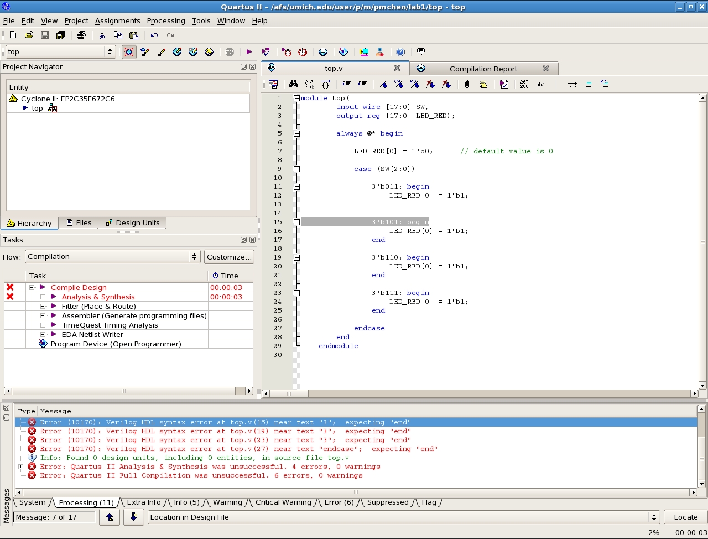Select the top entity in the hierarchy
The width and height of the screenshot is (708, 539).
(37, 108)
